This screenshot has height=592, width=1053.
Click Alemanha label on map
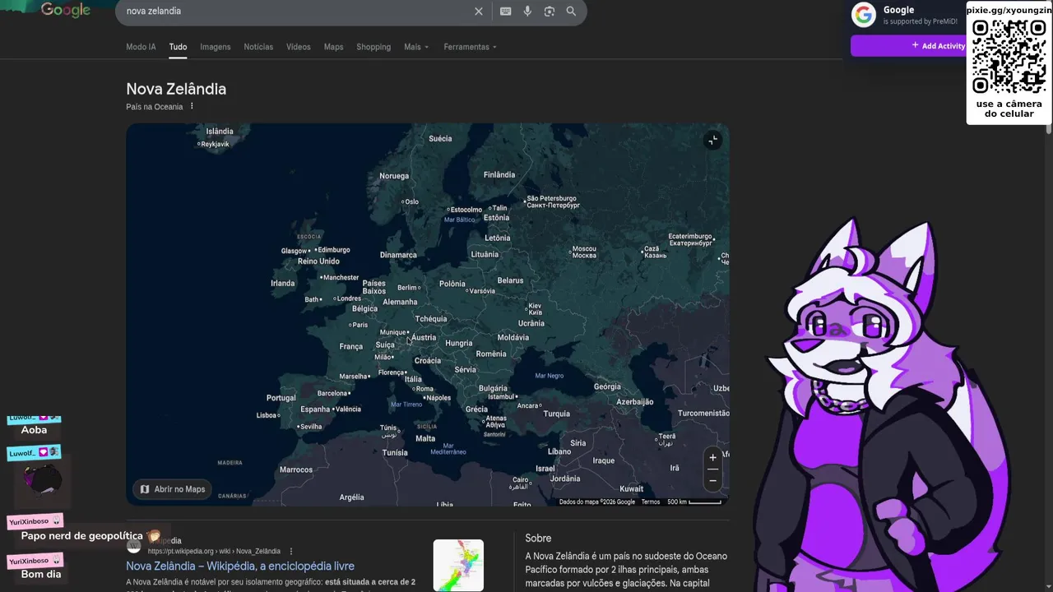[400, 302]
